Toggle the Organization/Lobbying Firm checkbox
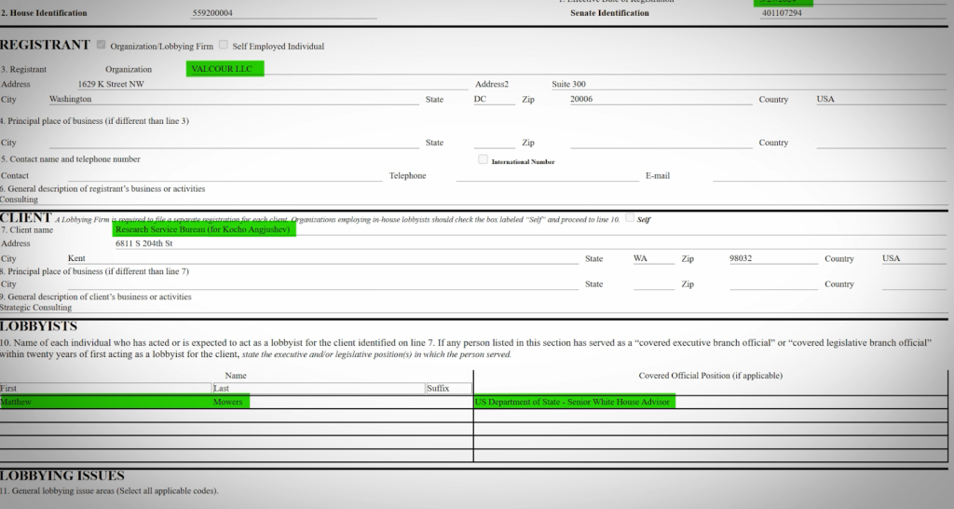Image resolution: width=954 pixels, height=509 pixels. [100, 45]
